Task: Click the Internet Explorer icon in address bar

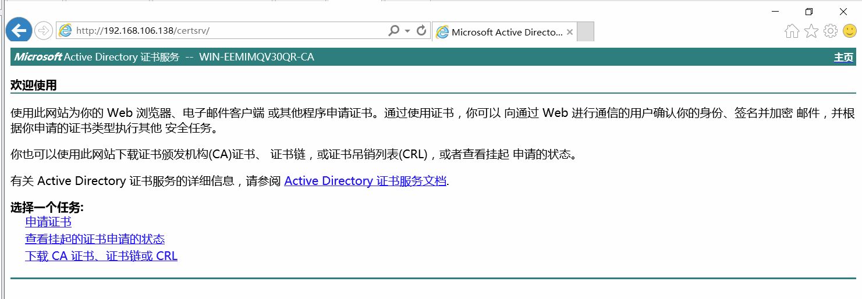Action: click(x=65, y=31)
